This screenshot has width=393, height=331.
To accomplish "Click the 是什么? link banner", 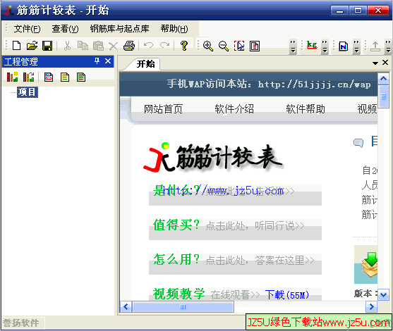I will (235, 194).
